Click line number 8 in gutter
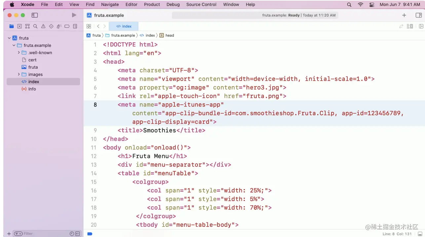The image size is (425, 237). click(x=95, y=105)
